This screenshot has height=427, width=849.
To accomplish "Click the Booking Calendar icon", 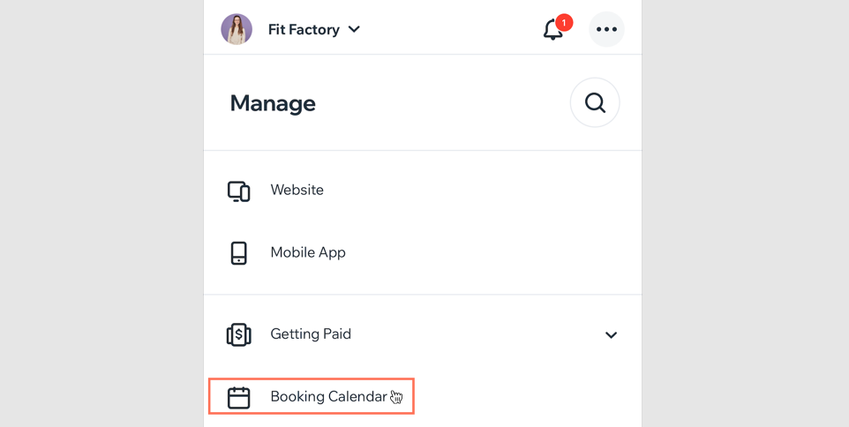I will [x=238, y=398].
